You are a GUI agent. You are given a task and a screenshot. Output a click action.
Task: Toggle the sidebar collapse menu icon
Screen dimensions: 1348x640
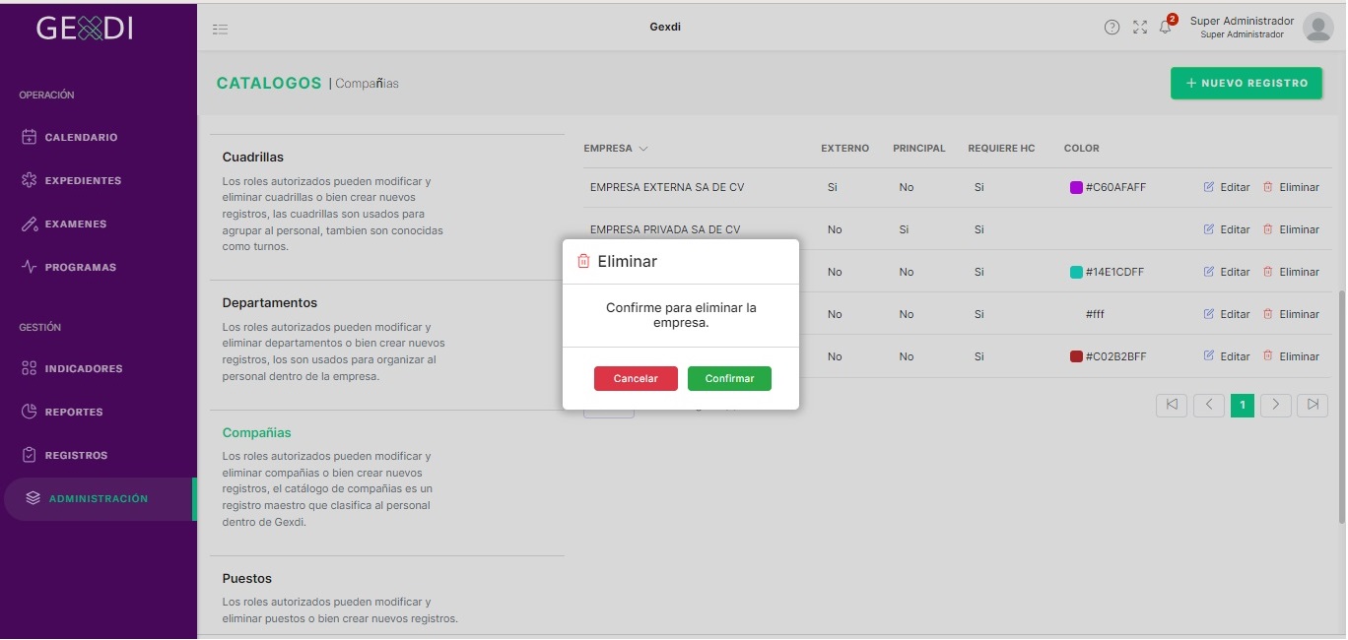[220, 29]
